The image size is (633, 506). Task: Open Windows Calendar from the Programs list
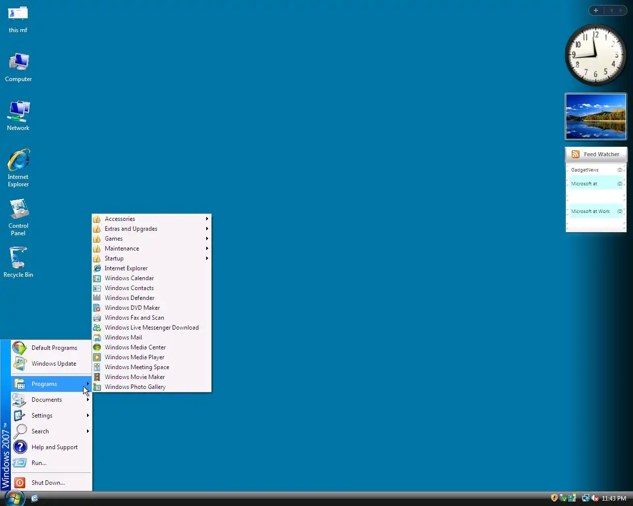151,278
